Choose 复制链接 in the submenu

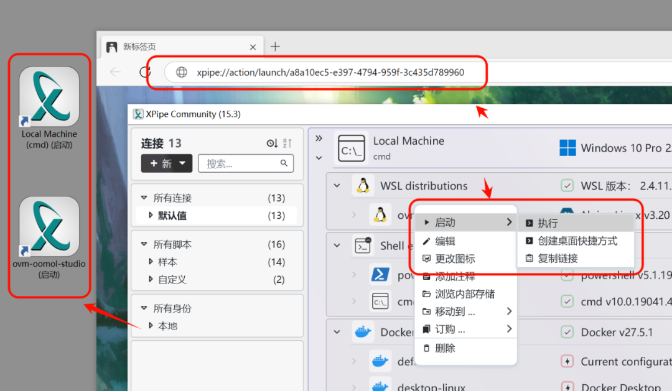coord(576,258)
